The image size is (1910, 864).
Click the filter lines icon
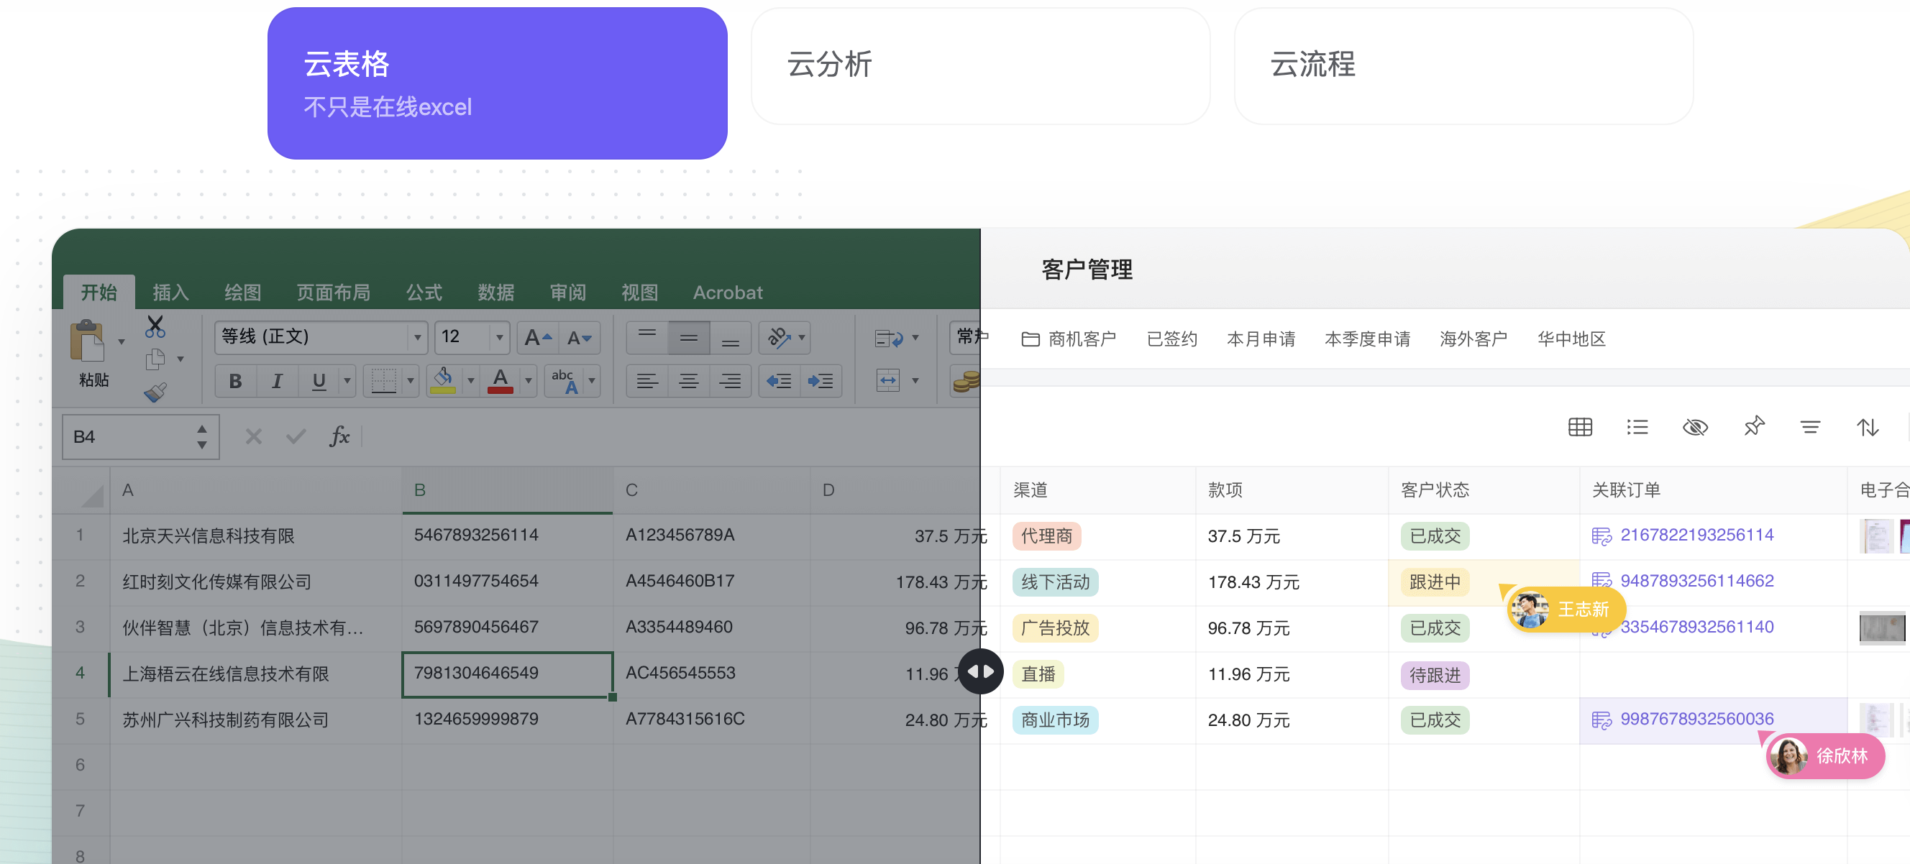click(x=1810, y=427)
